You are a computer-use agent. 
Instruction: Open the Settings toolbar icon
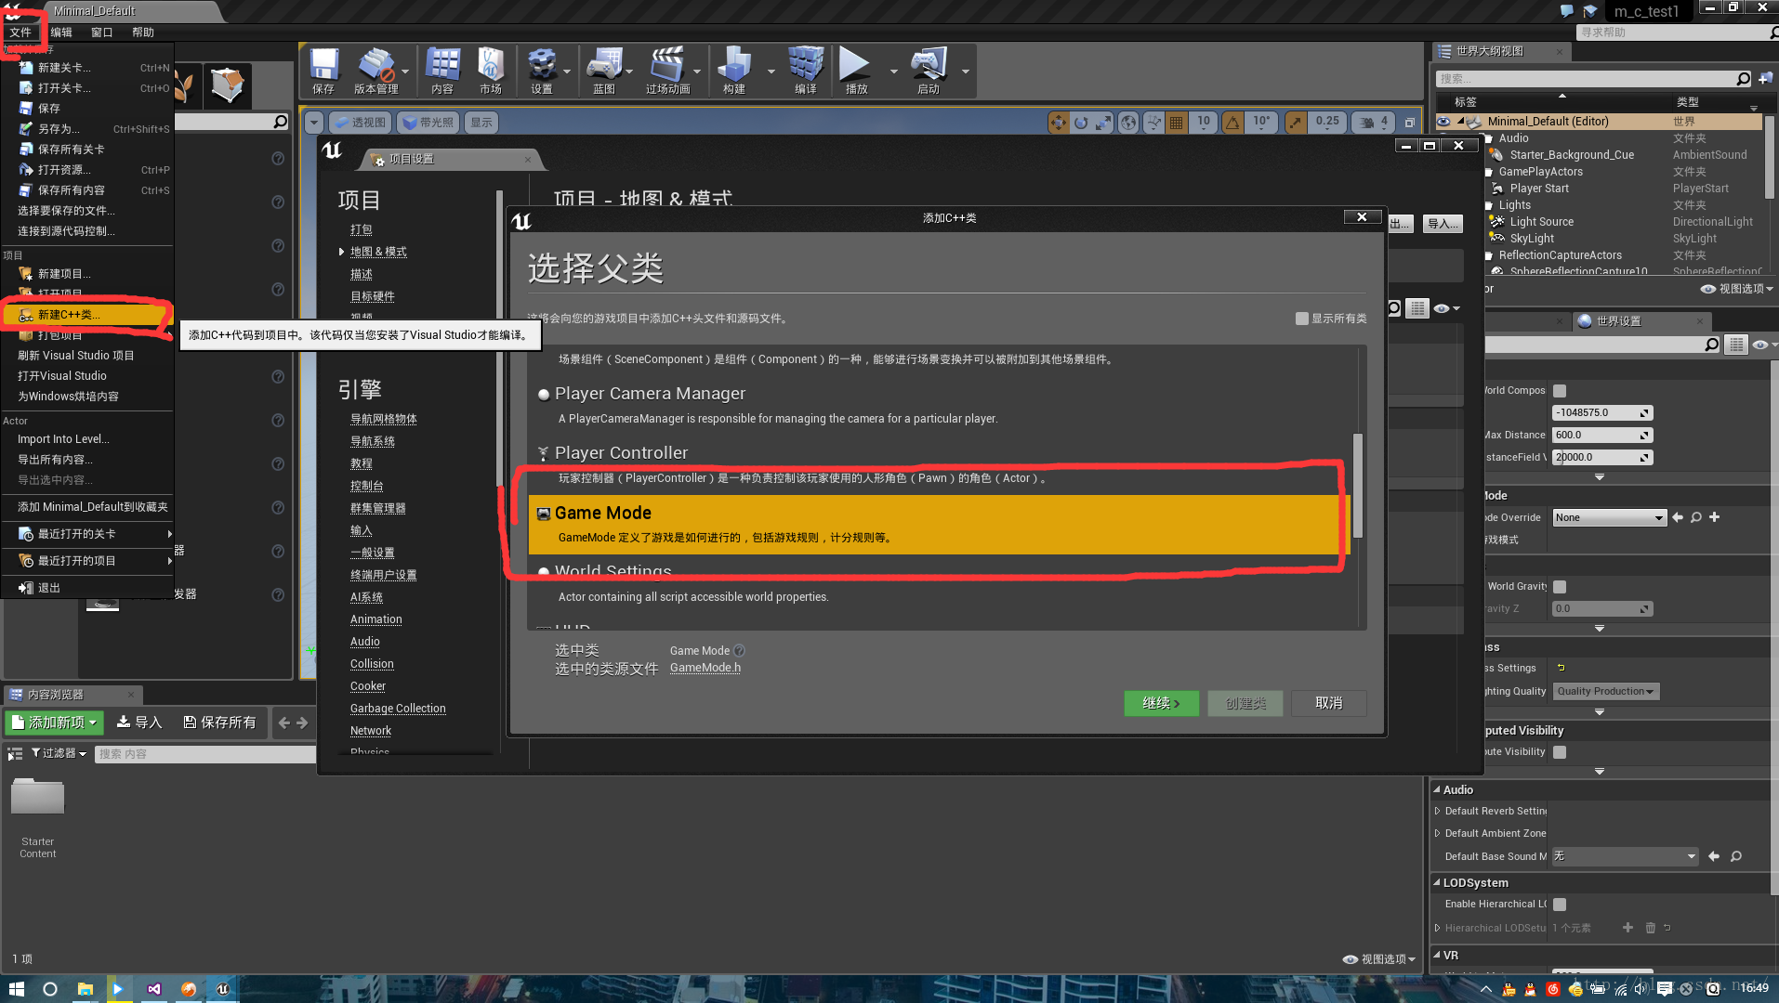pos(542,71)
